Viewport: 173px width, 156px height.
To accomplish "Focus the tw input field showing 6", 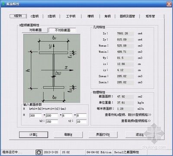I will 67,115.
